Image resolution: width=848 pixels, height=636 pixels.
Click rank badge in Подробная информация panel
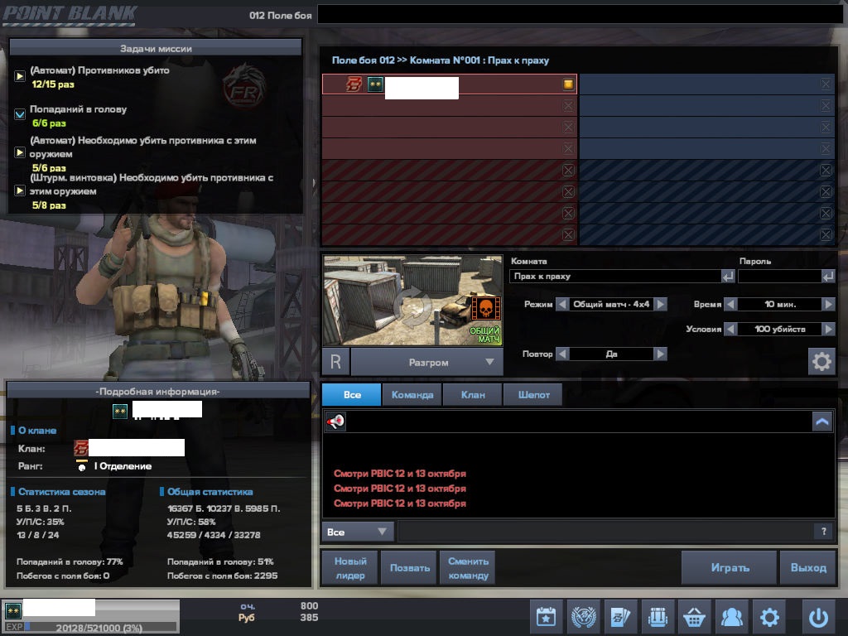120,412
